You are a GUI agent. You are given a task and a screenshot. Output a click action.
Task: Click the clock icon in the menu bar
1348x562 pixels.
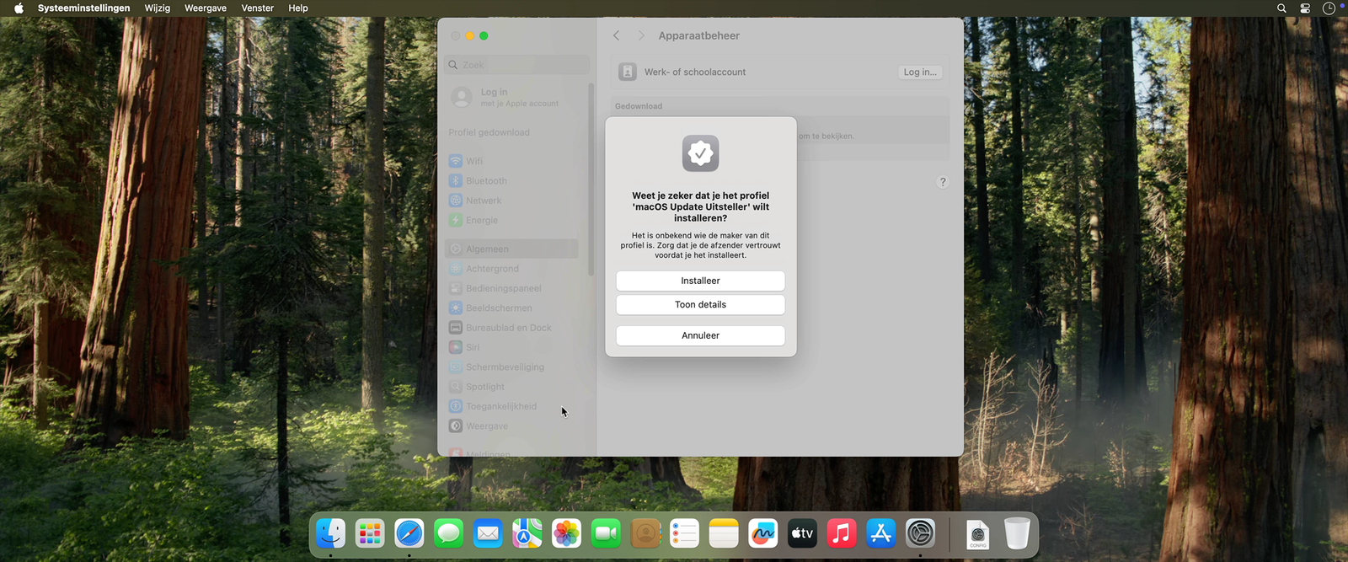(x=1329, y=8)
